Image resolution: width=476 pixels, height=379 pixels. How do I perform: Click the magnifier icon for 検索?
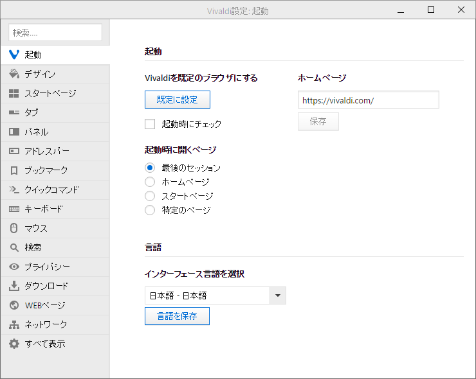point(14,247)
